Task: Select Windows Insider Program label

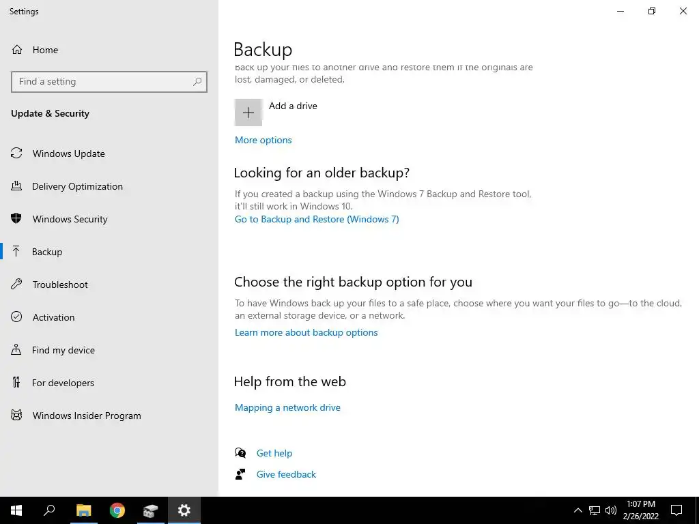Action: click(x=87, y=416)
